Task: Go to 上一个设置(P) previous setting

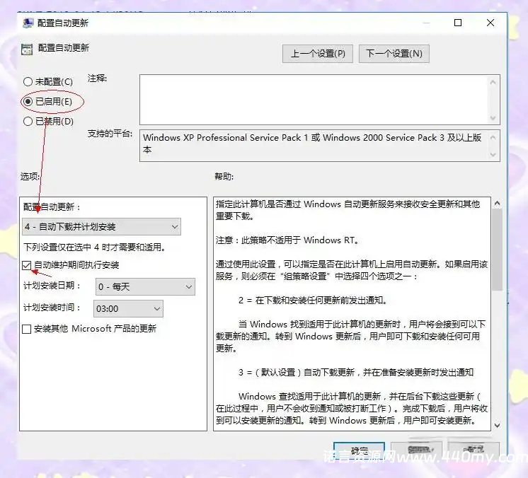Action: tap(318, 54)
